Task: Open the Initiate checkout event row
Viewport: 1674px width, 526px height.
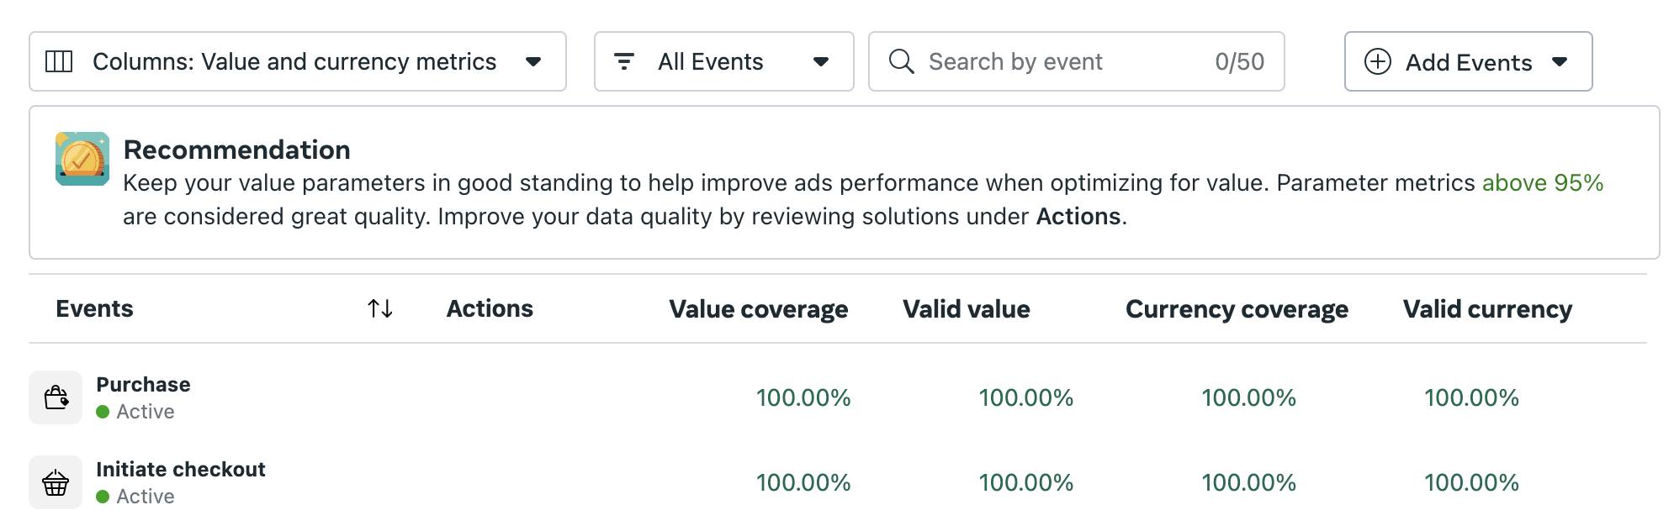Action: pyautogui.click(x=838, y=482)
